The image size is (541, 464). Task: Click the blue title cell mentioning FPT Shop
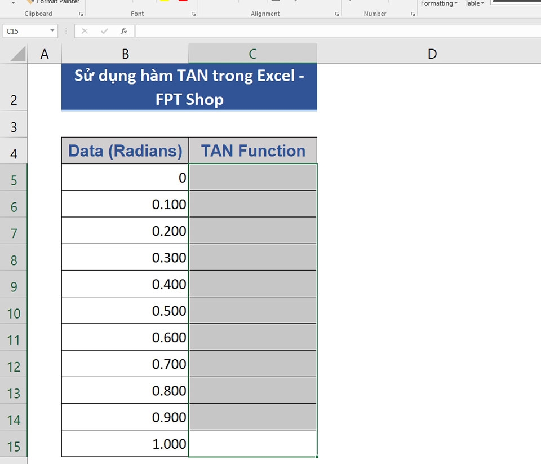tap(189, 87)
